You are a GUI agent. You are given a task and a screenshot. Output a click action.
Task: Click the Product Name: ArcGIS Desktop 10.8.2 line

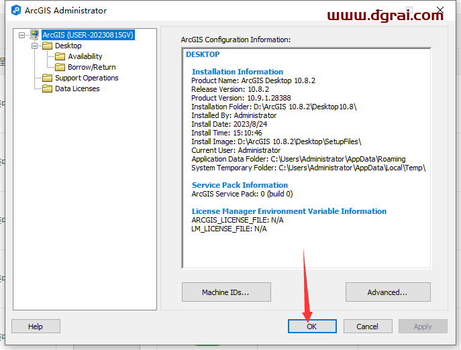(x=253, y=80)
